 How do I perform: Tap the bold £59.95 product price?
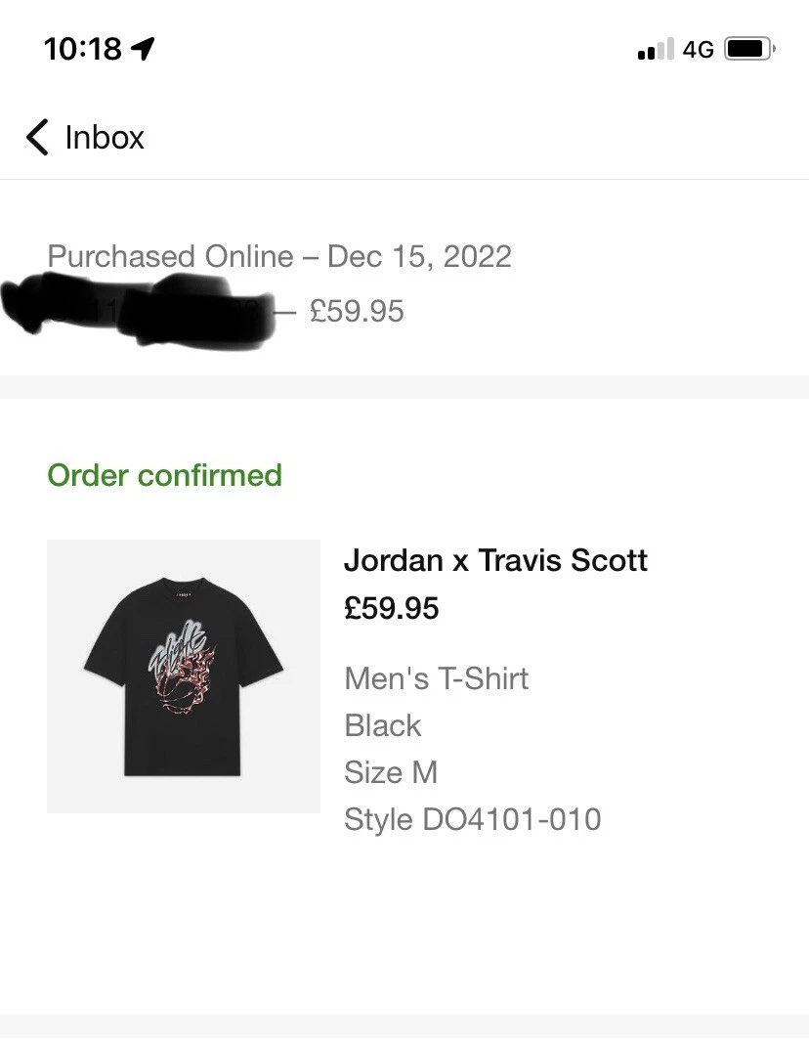(392, 609)
